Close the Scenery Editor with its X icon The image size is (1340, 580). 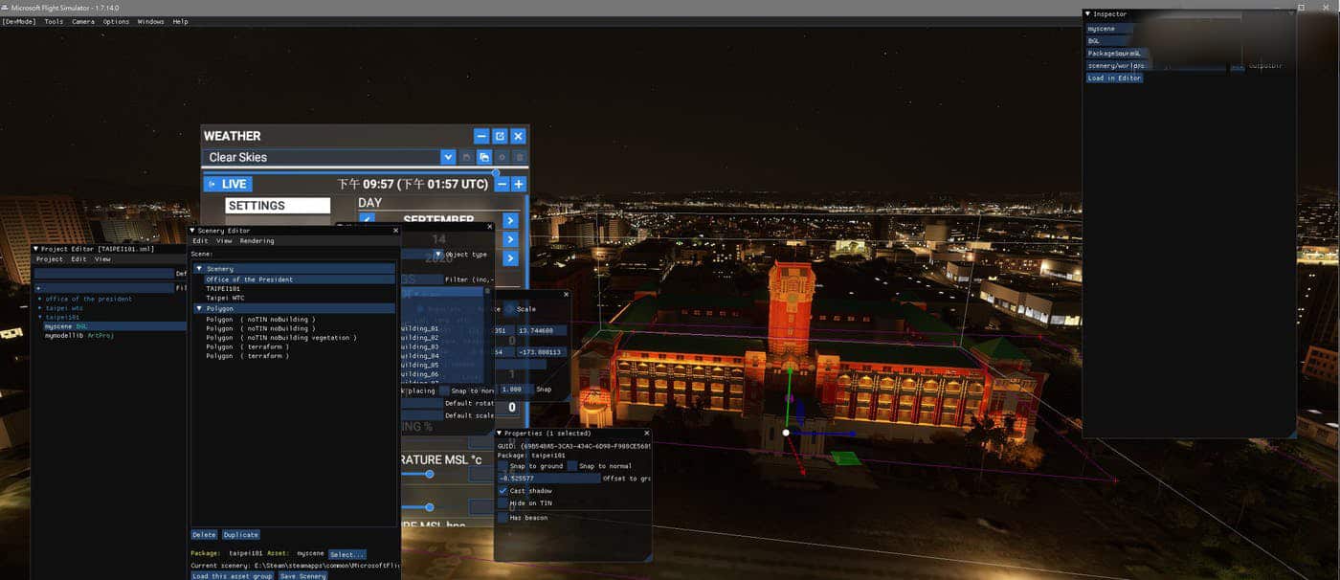[396, 230]
